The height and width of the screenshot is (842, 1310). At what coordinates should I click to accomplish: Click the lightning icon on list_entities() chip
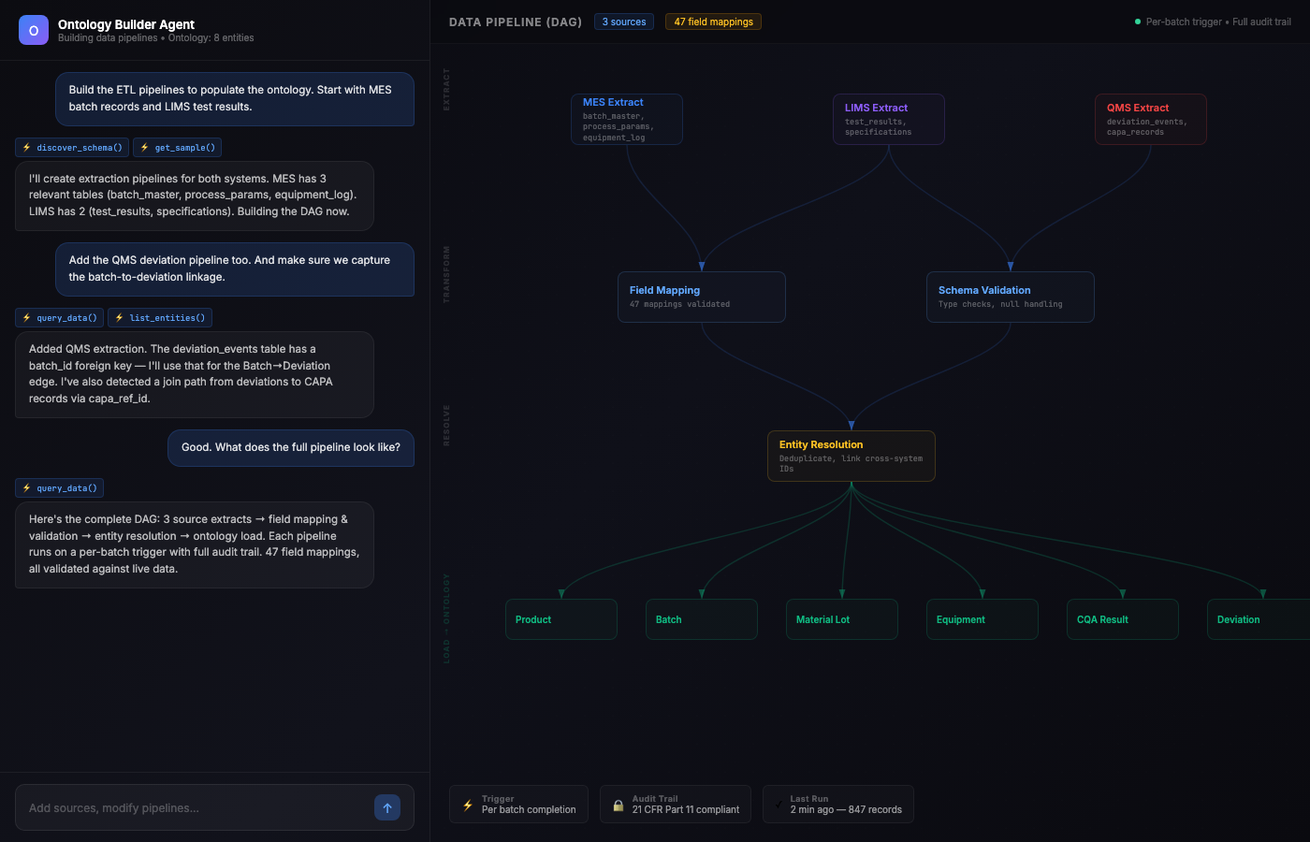tap(120, 318)
